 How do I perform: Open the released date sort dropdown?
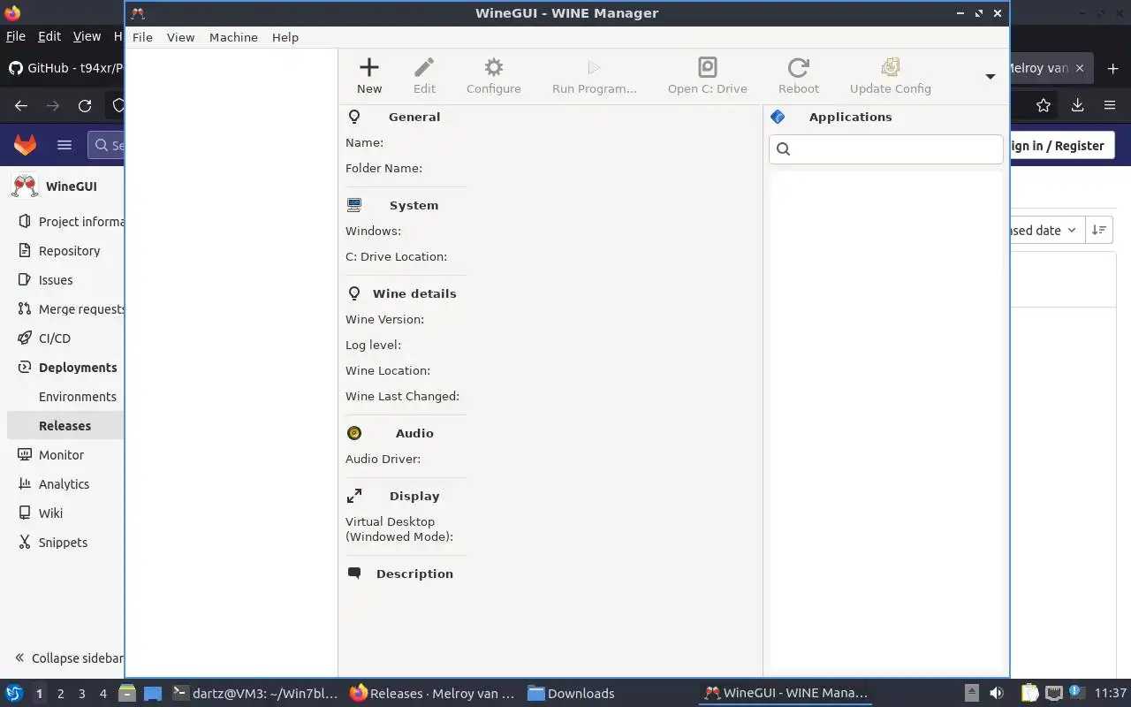pyautogui.click(x=1047, y=230)
